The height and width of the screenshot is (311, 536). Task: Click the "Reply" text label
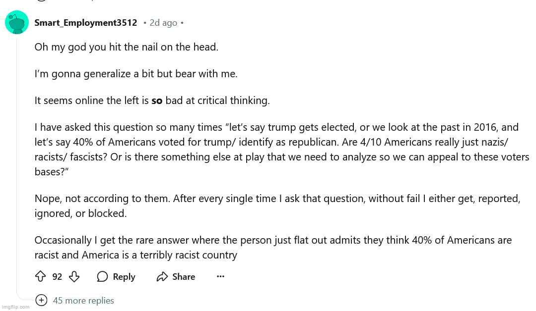(x=124, y=276)
